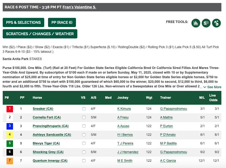The height and width of the screenshot is (168, 226).
Task: Tick the VS checkbox for Prancingthruparis
Action: (84, 126)
